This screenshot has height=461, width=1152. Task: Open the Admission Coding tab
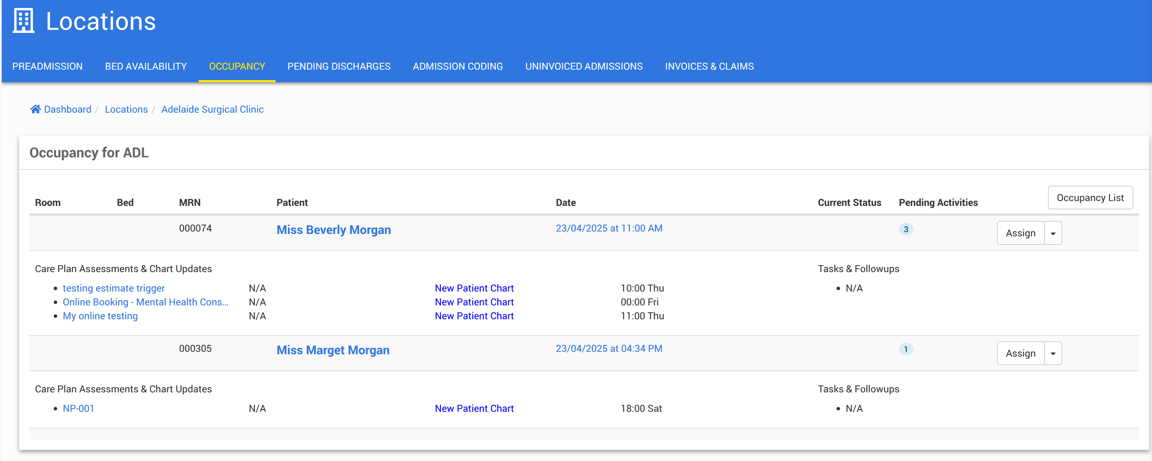458,66
